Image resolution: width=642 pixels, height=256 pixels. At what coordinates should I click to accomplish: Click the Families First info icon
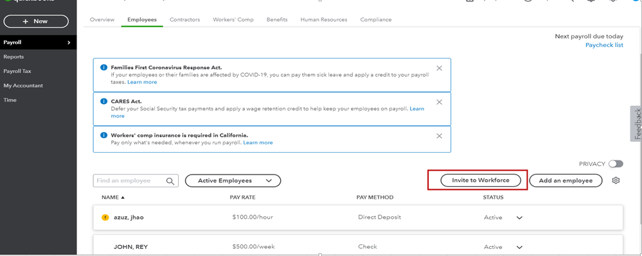tap(104, 67)
